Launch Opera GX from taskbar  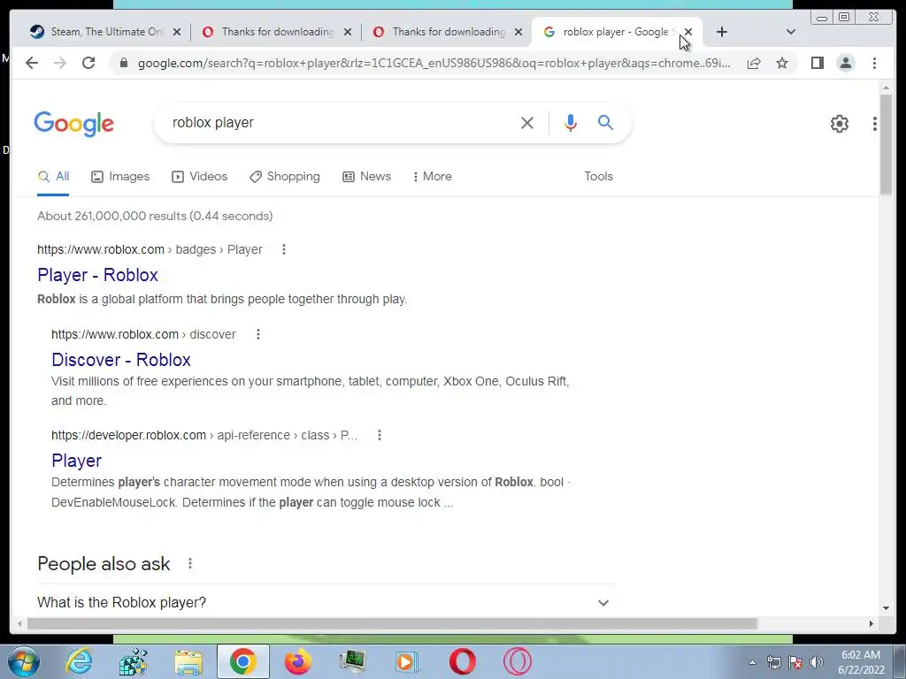coord(517,661)
